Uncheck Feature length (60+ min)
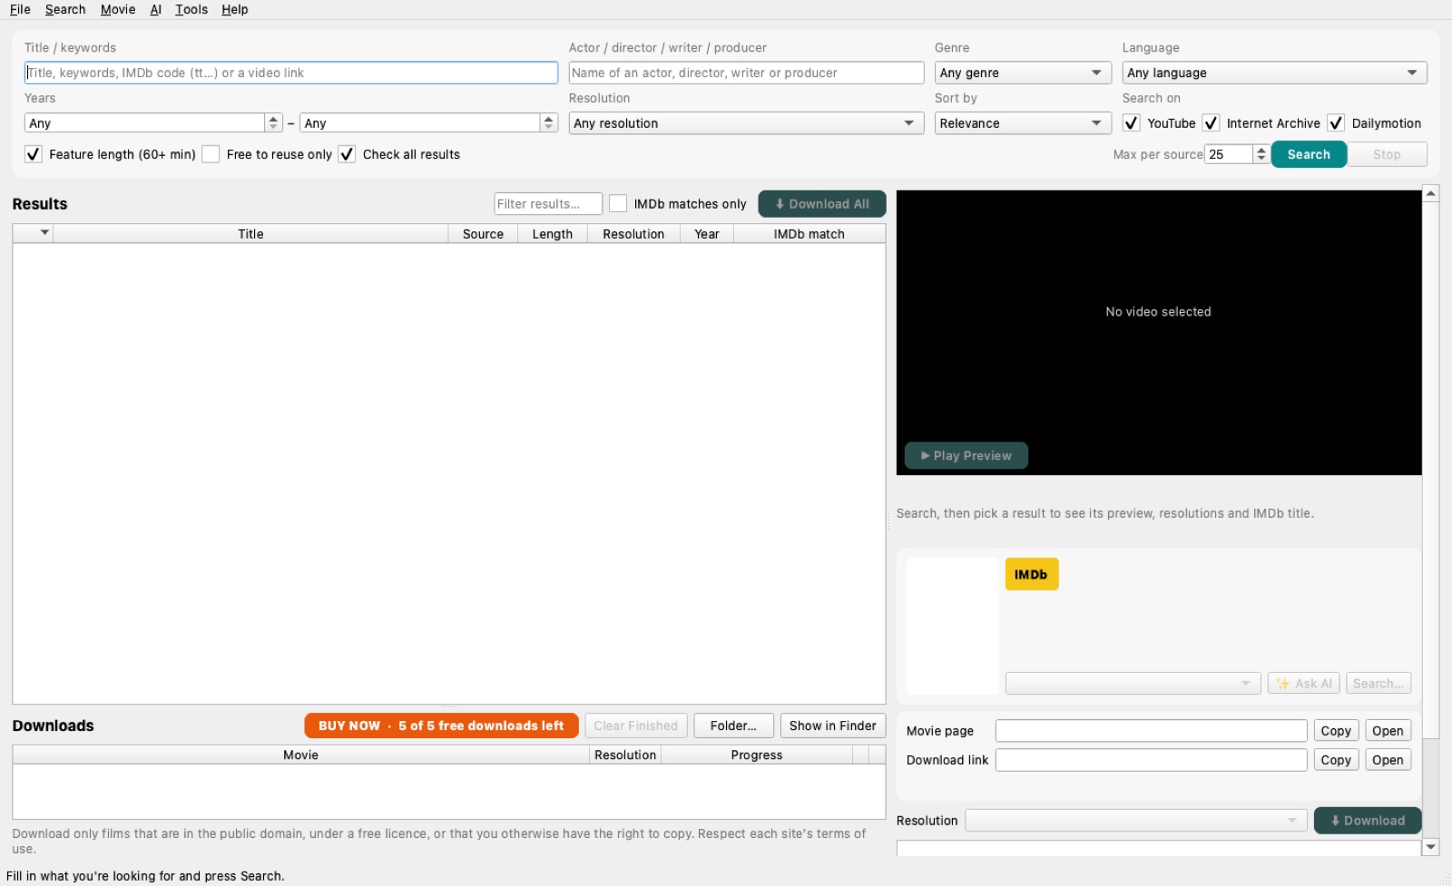The image size is (1452, 886). tap(34, 154)
